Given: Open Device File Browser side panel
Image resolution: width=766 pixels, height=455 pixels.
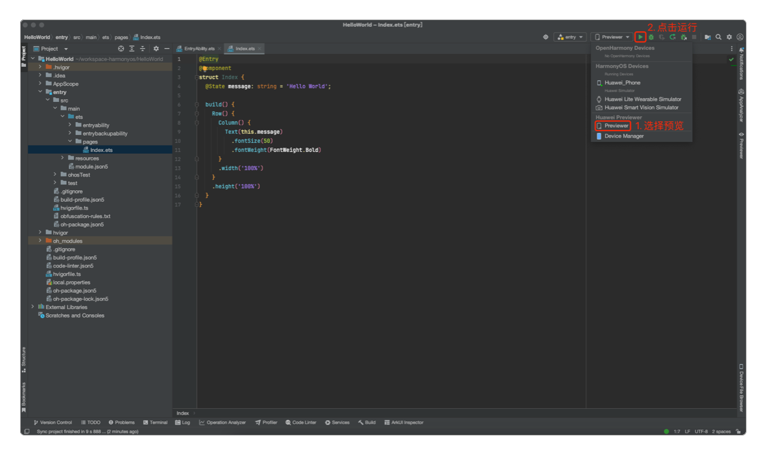Looking at the screenshot, I should pos(741,388).
